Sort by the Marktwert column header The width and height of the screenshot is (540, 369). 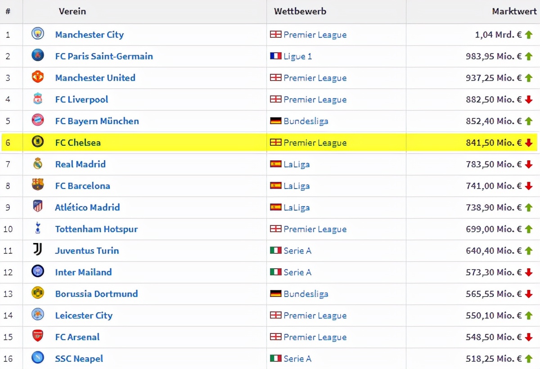(514, 11)
